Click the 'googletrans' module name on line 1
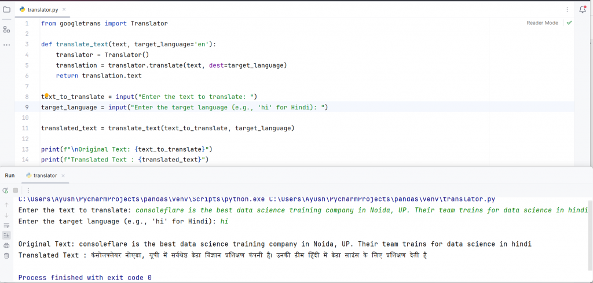 (80, 23)
